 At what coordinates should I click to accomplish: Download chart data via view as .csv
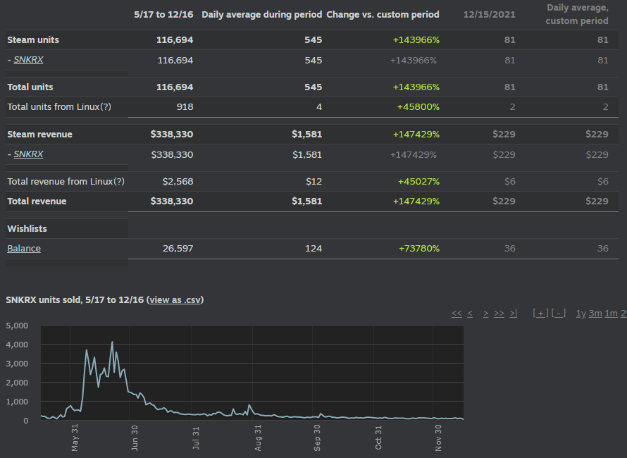click(x=175, y=300)
